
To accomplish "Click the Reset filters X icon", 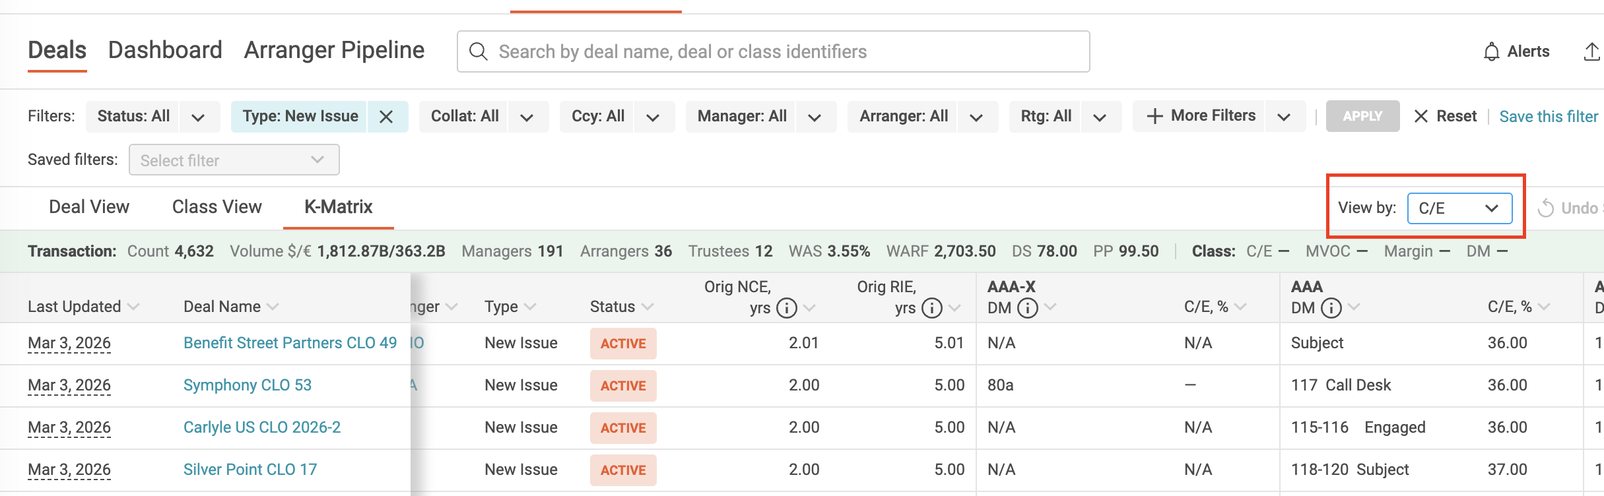I will pos(1421,117).
